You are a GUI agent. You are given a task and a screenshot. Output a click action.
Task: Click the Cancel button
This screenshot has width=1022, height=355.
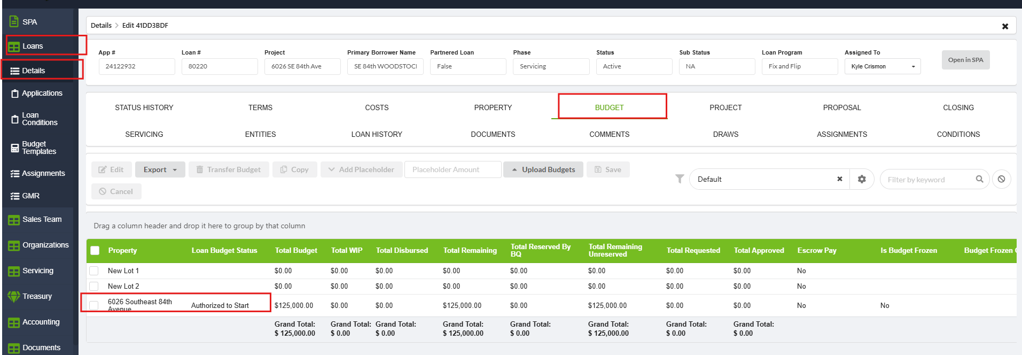116,191
